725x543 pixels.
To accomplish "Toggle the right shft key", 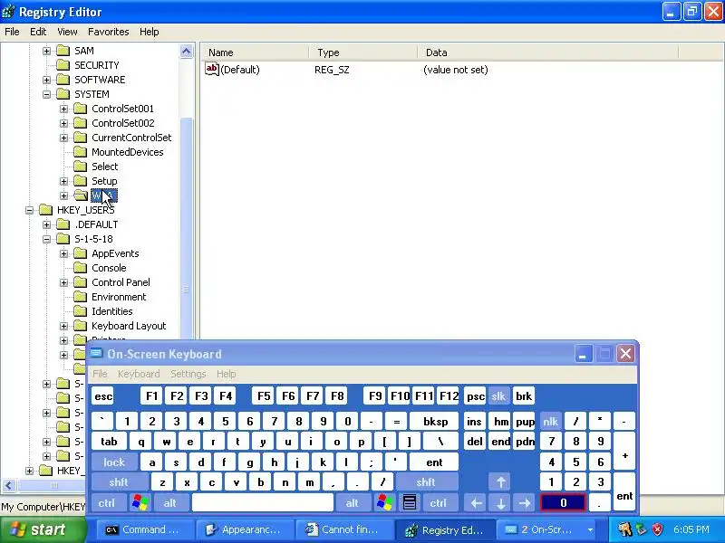I will (x=426, y=482).
